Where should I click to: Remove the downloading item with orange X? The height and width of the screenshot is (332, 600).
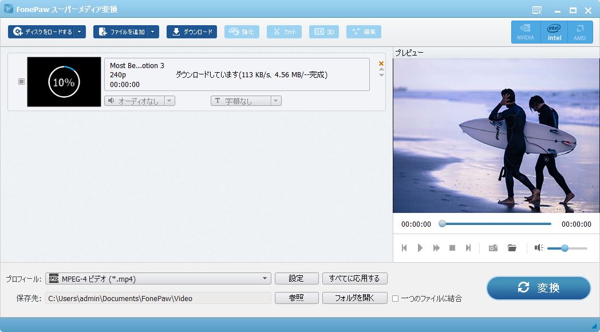pos(381,63)
